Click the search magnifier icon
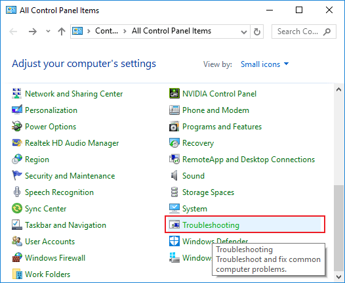 pos(327,32)
